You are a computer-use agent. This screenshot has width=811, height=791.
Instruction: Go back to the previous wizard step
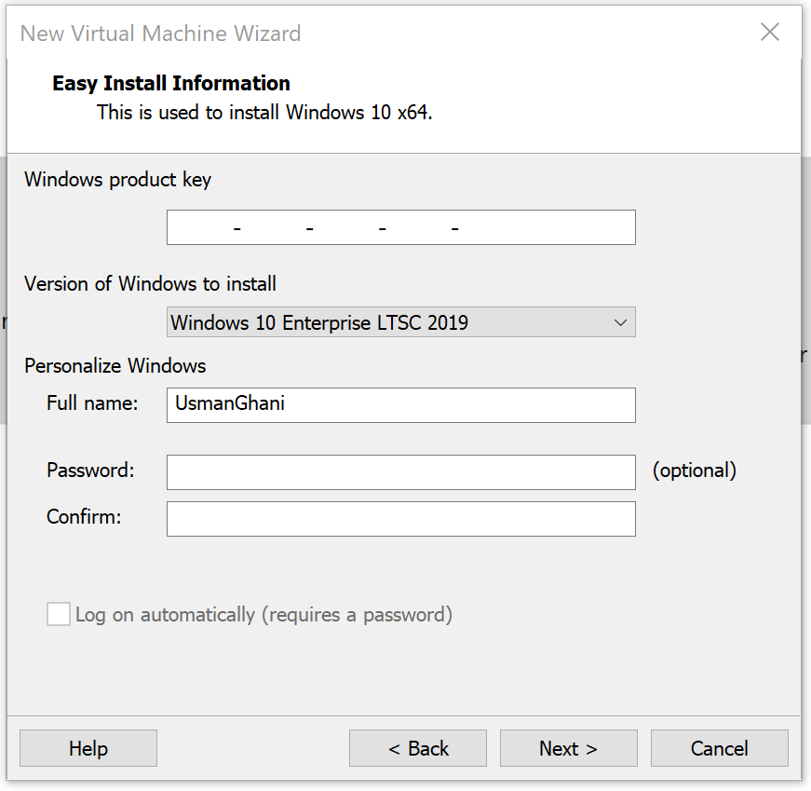(417, 748)
